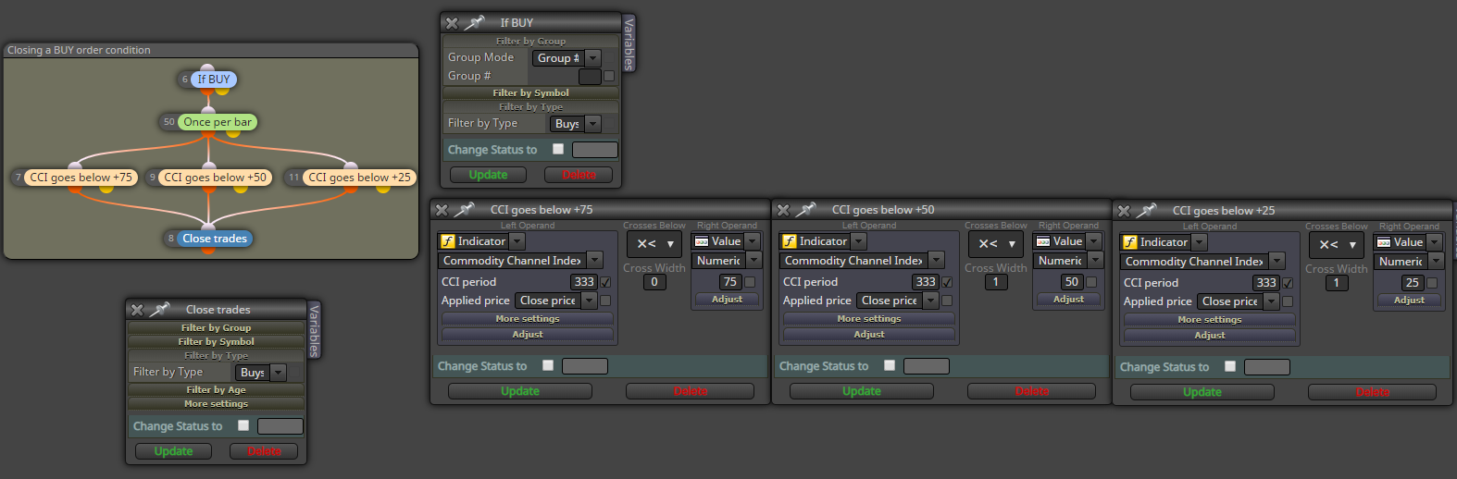This screenshot has height=479, width=1457.
Task: Select the Once per bar node
Action: click(218, 122)
